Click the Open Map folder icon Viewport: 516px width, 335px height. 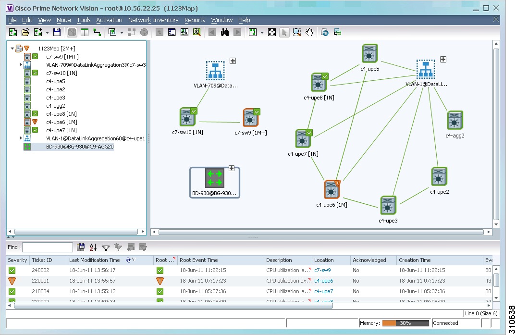tap(25, 32)
